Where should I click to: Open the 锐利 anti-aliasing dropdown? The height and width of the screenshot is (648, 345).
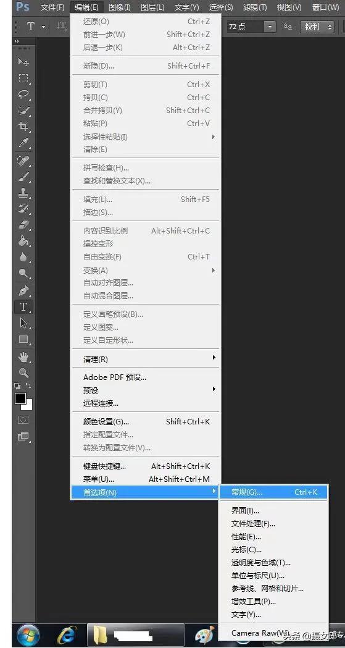pos(317,27)
